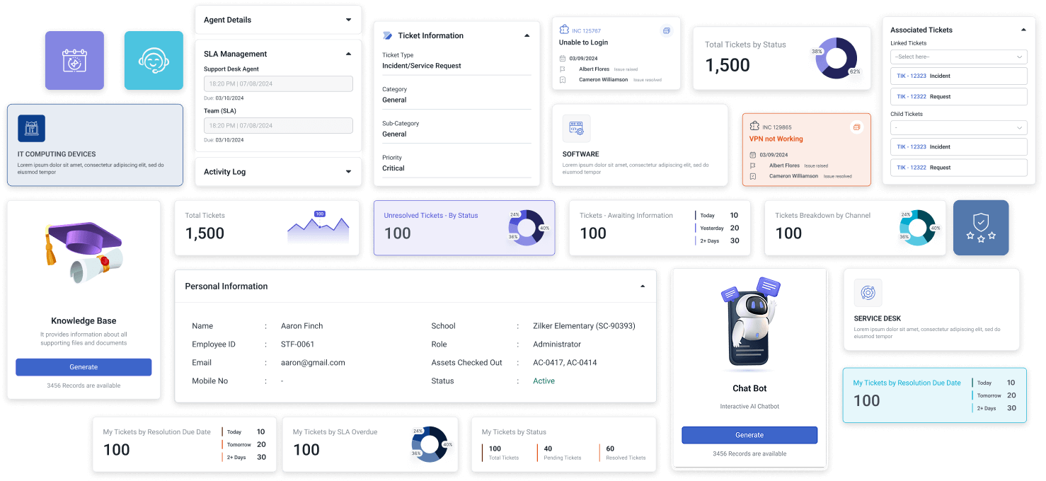This screenshot has height=481, width=1046.
Task: Select the Unresolved Tickets - By Status card
Action: [464, 227]
